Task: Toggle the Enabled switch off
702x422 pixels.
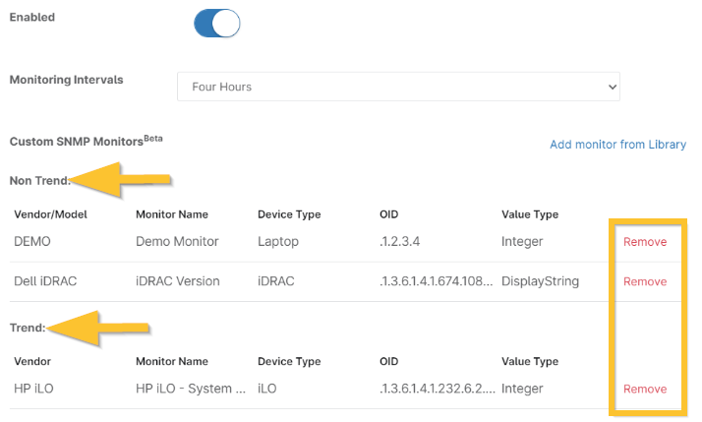Action: tap(217, 23)
